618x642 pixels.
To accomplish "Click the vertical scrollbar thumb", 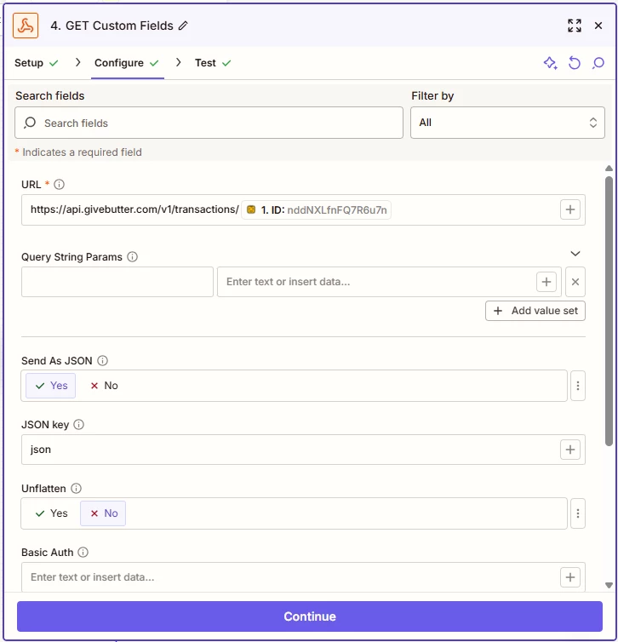I will pos(609,311).
